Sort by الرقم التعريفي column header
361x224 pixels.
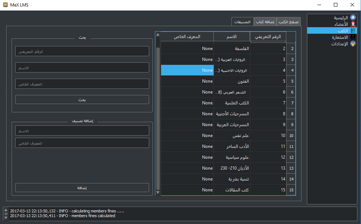click(x=268, y=37)
